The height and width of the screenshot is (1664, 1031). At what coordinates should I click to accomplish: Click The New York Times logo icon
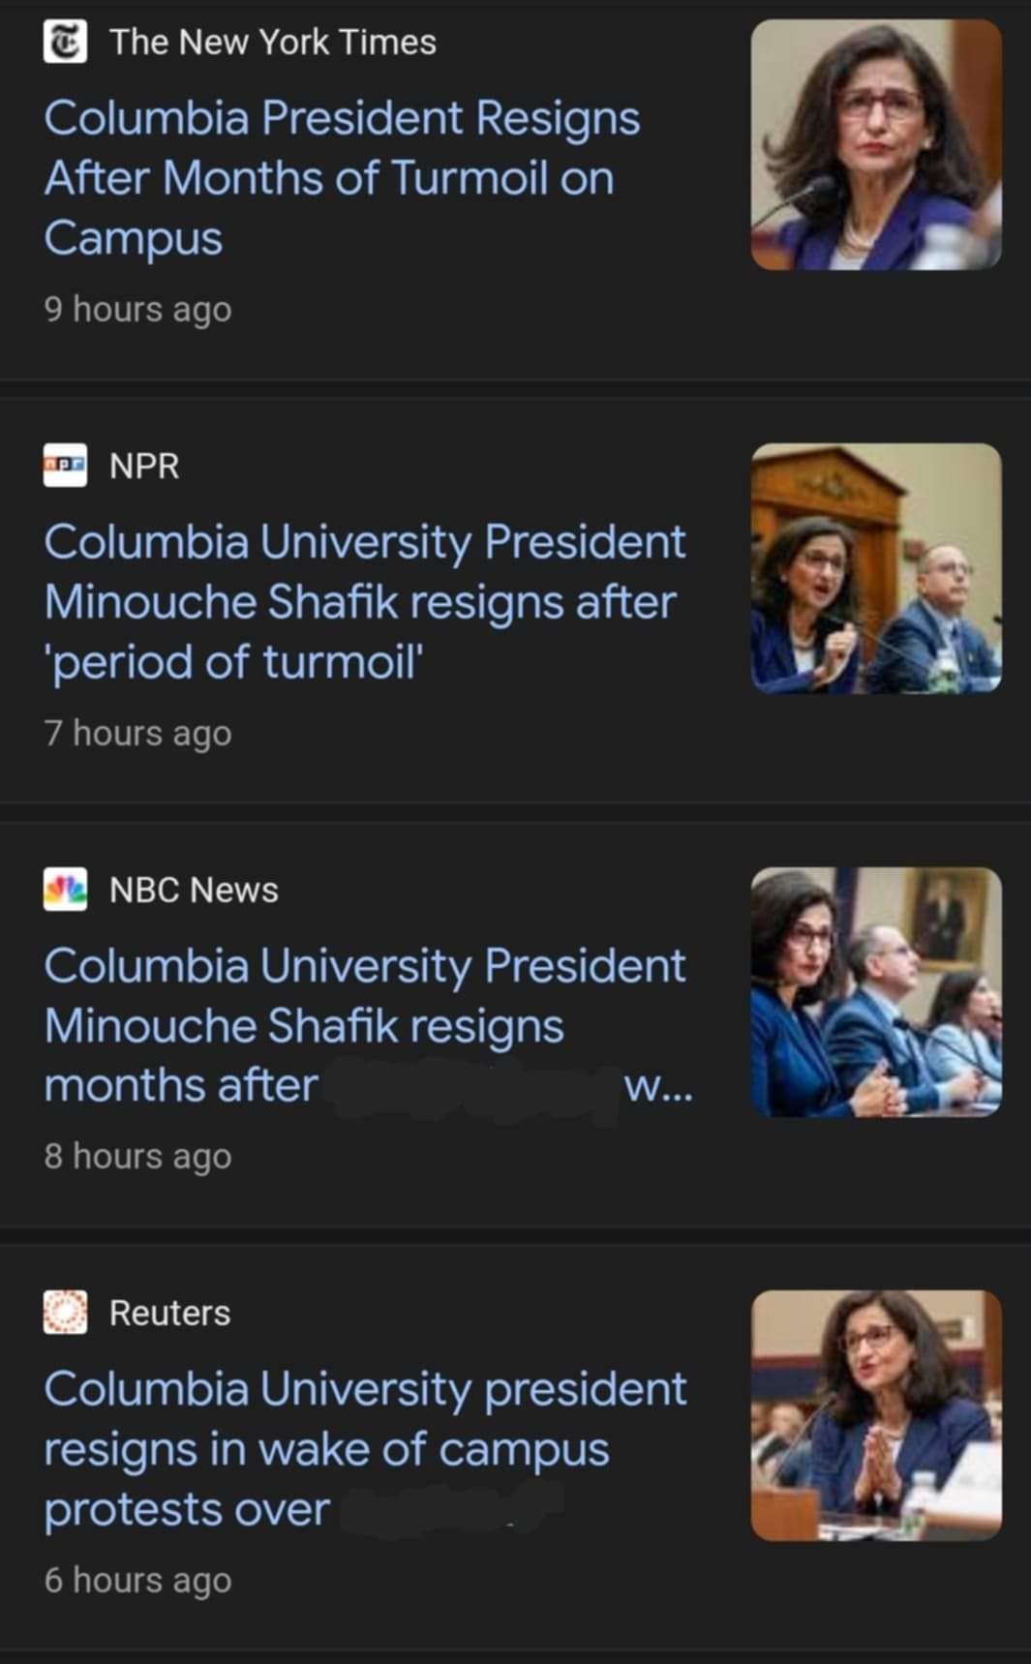[x=65, y=42]
